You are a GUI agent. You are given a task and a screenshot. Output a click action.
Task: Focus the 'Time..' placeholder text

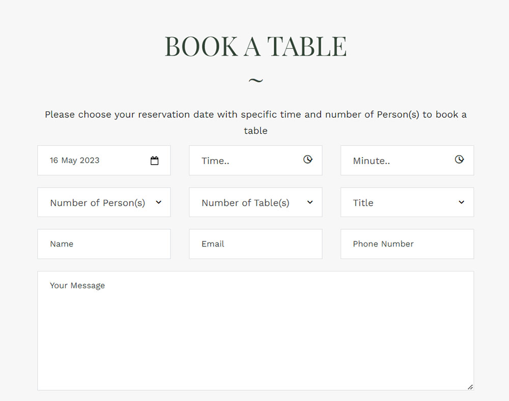point(215,161)
